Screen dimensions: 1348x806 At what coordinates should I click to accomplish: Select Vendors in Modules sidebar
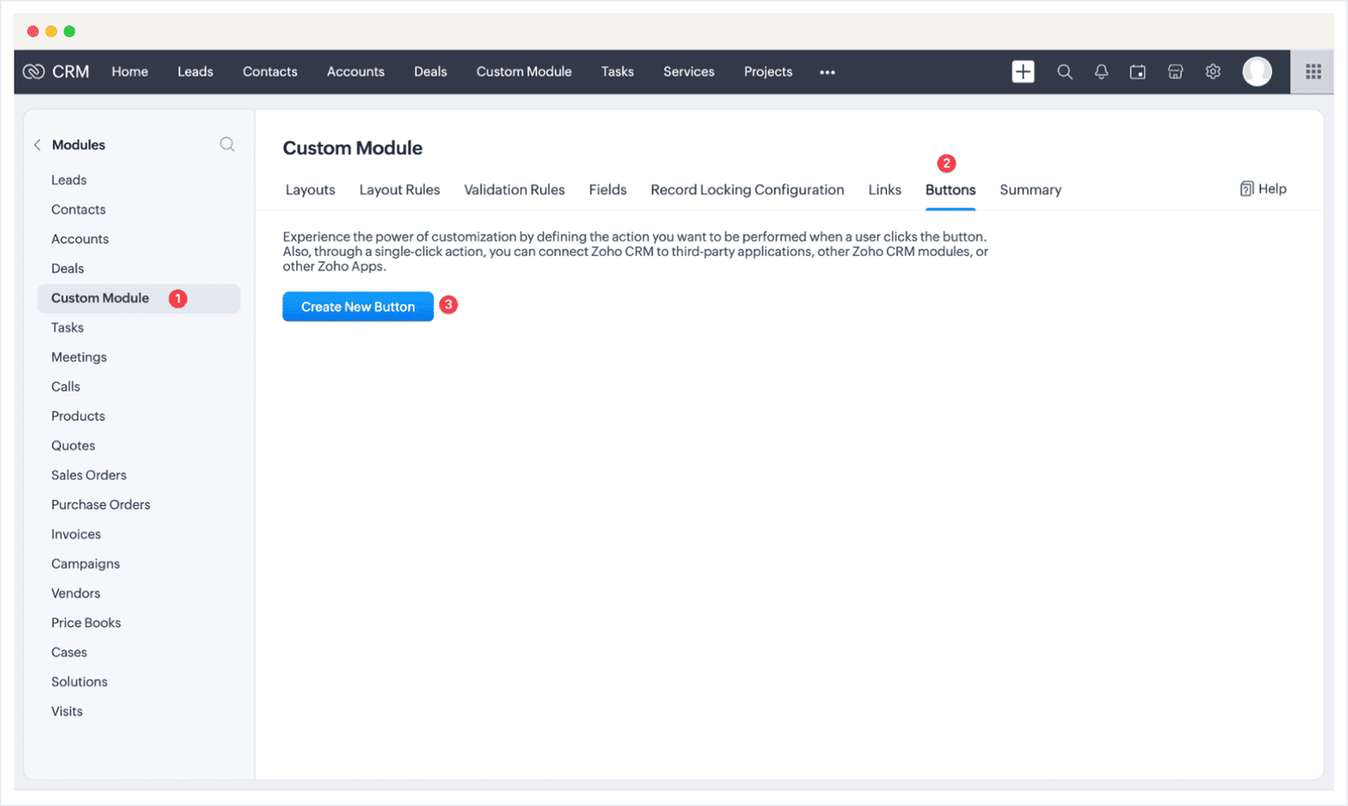pos(76,593)
